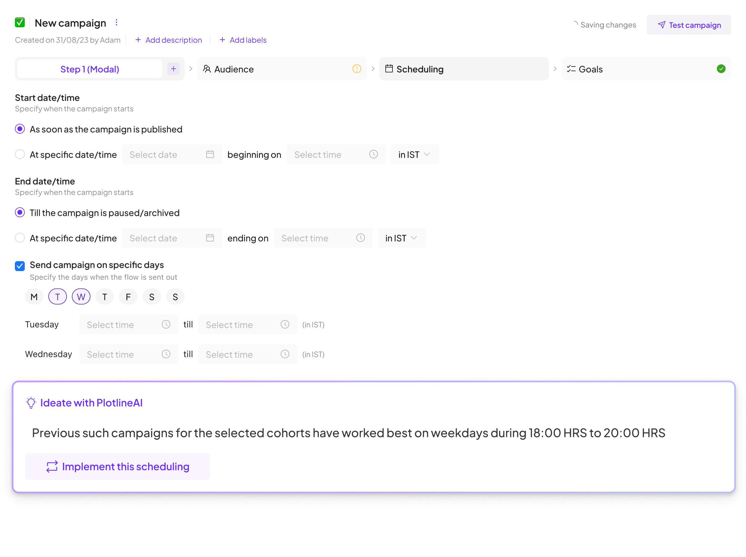Screen dimensions: 746x557
Task: Click clock icon in Wednesday till time field
Action: pyautogui.click(x=285, y=354)
